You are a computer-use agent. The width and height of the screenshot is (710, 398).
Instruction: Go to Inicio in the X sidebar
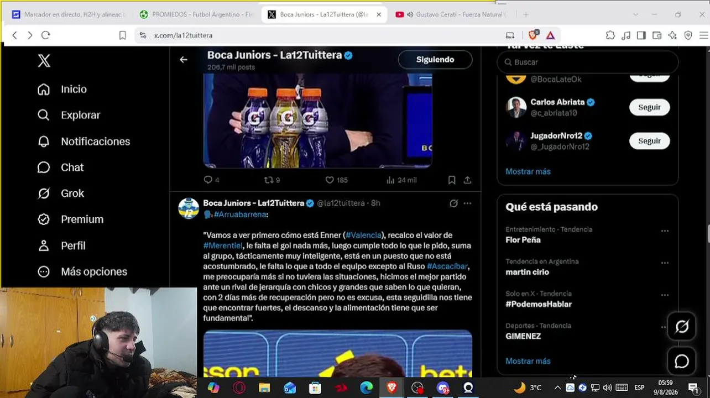pyautogui.click(x=62, y=89)
